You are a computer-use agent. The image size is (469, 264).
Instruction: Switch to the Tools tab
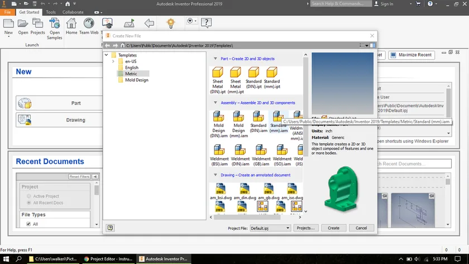click(51, 12)
